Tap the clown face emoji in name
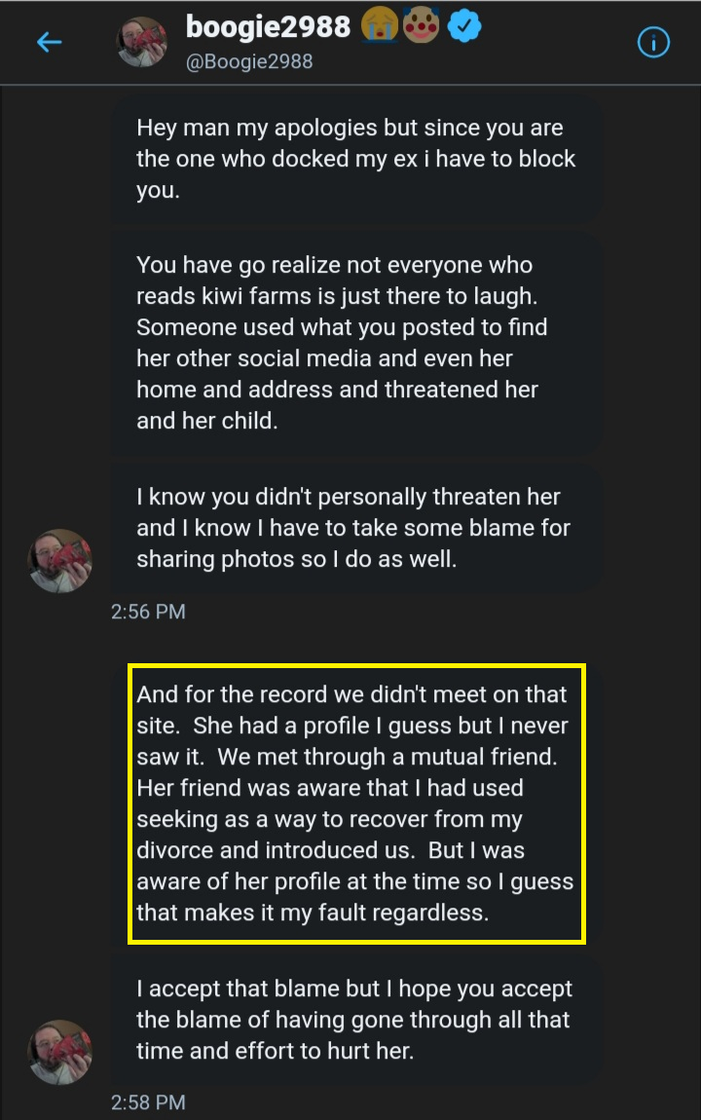 pyautogui.click(x=422, y=25)
